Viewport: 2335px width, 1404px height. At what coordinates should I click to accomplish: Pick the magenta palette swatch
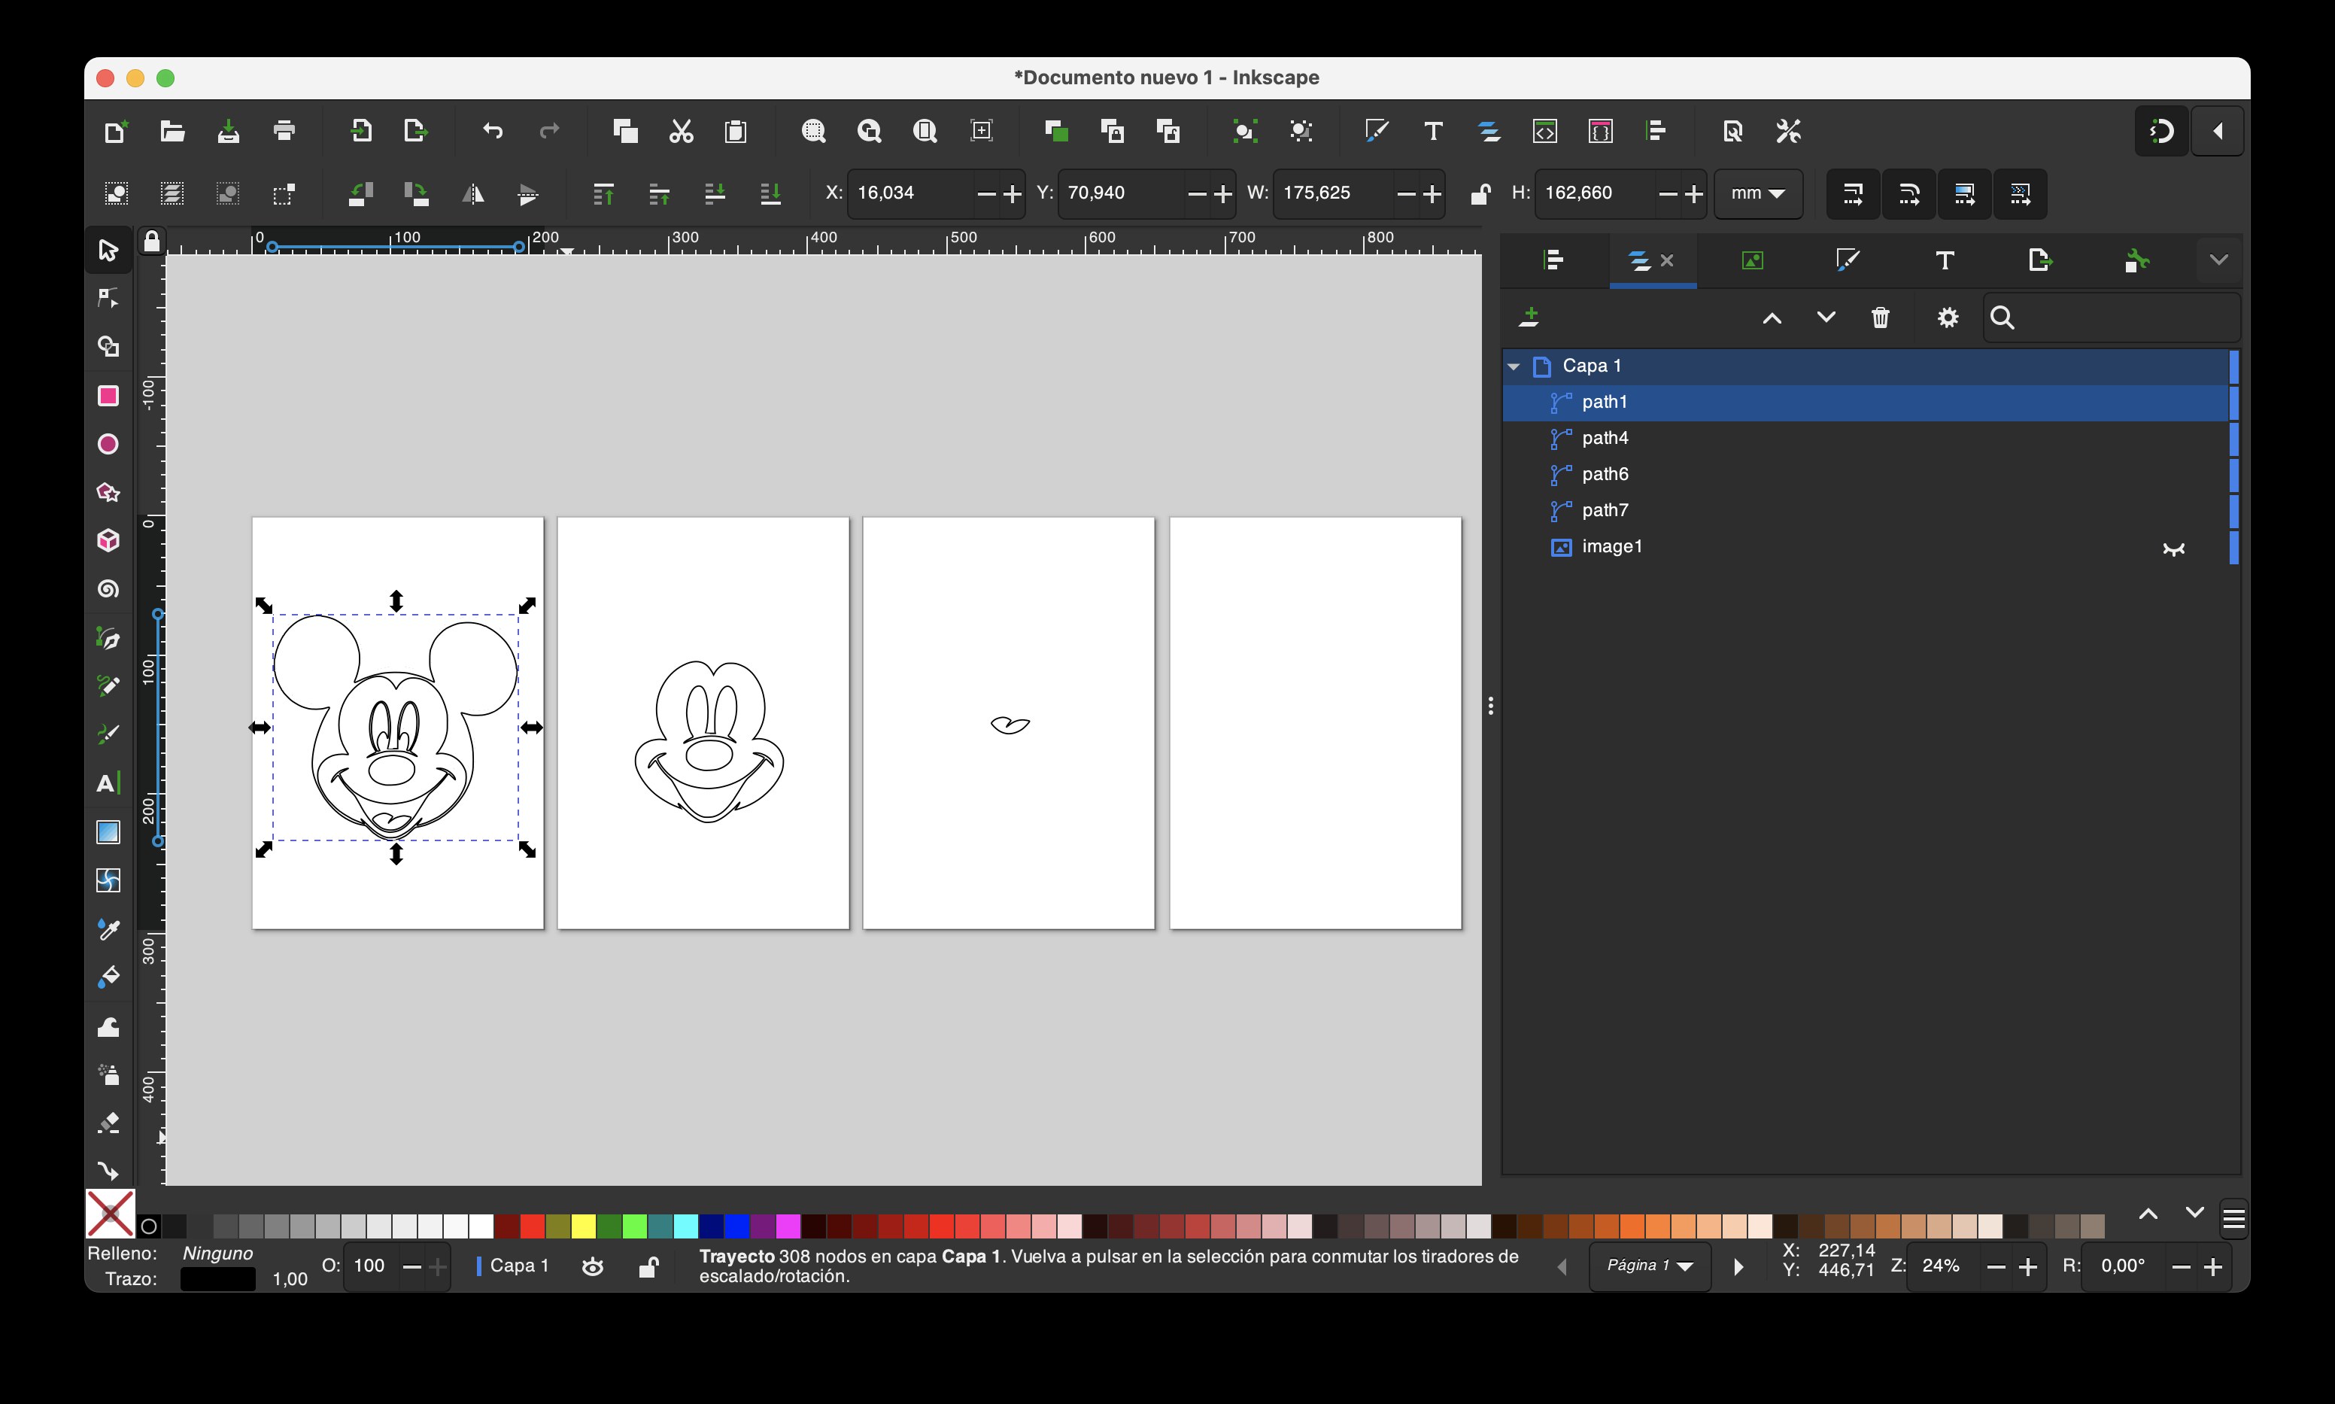click(x=788, y=1227)
